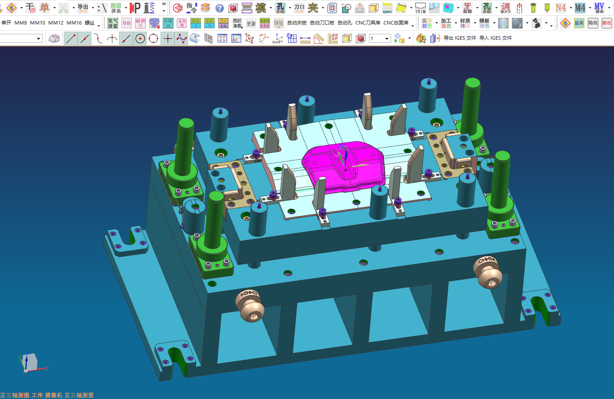
Task: Set 加工面色 machining face color
Action: click(x=446, y=23)
